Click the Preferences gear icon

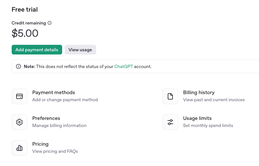click(19, 122)
